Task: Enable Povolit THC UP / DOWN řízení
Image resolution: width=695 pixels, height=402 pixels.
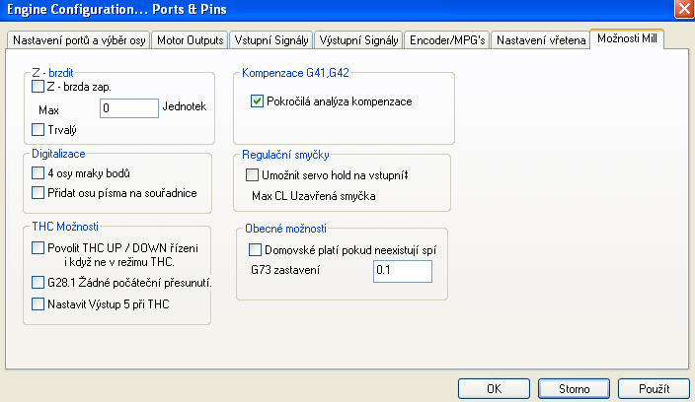Action: click(x=39, y=247)
